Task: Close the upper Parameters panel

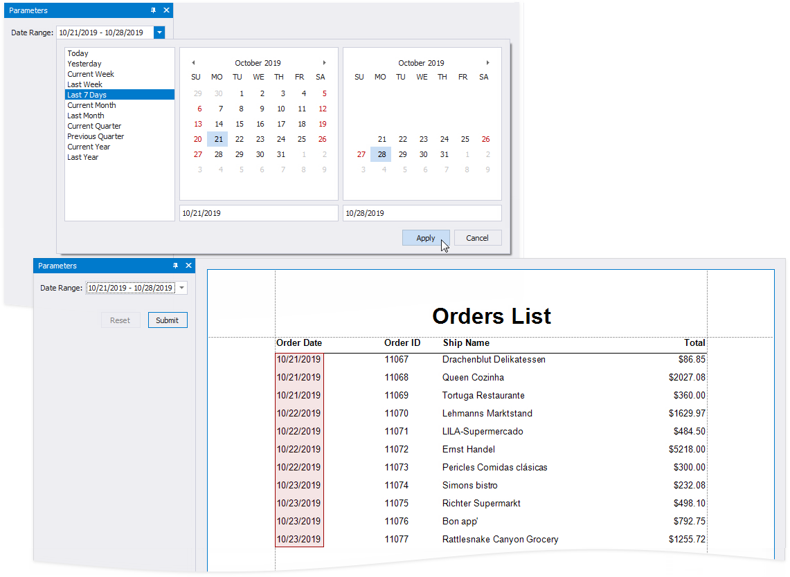Action: (166, 10)
